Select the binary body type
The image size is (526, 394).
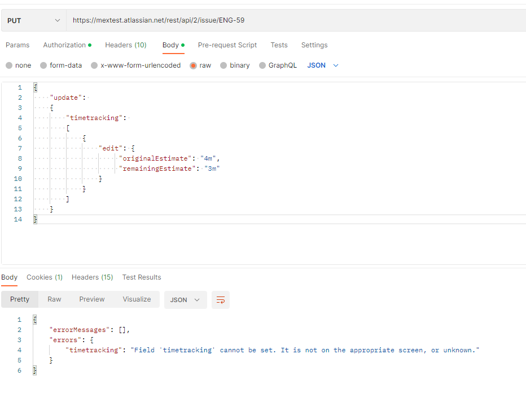click(x=235, y=65)
